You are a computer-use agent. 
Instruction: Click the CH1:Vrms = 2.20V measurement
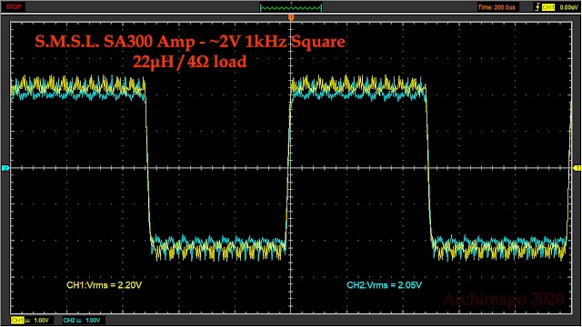[105, 285]
